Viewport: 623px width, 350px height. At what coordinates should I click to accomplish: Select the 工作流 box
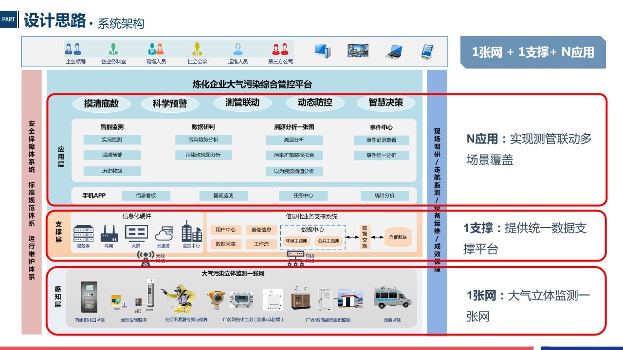point(261,244)
